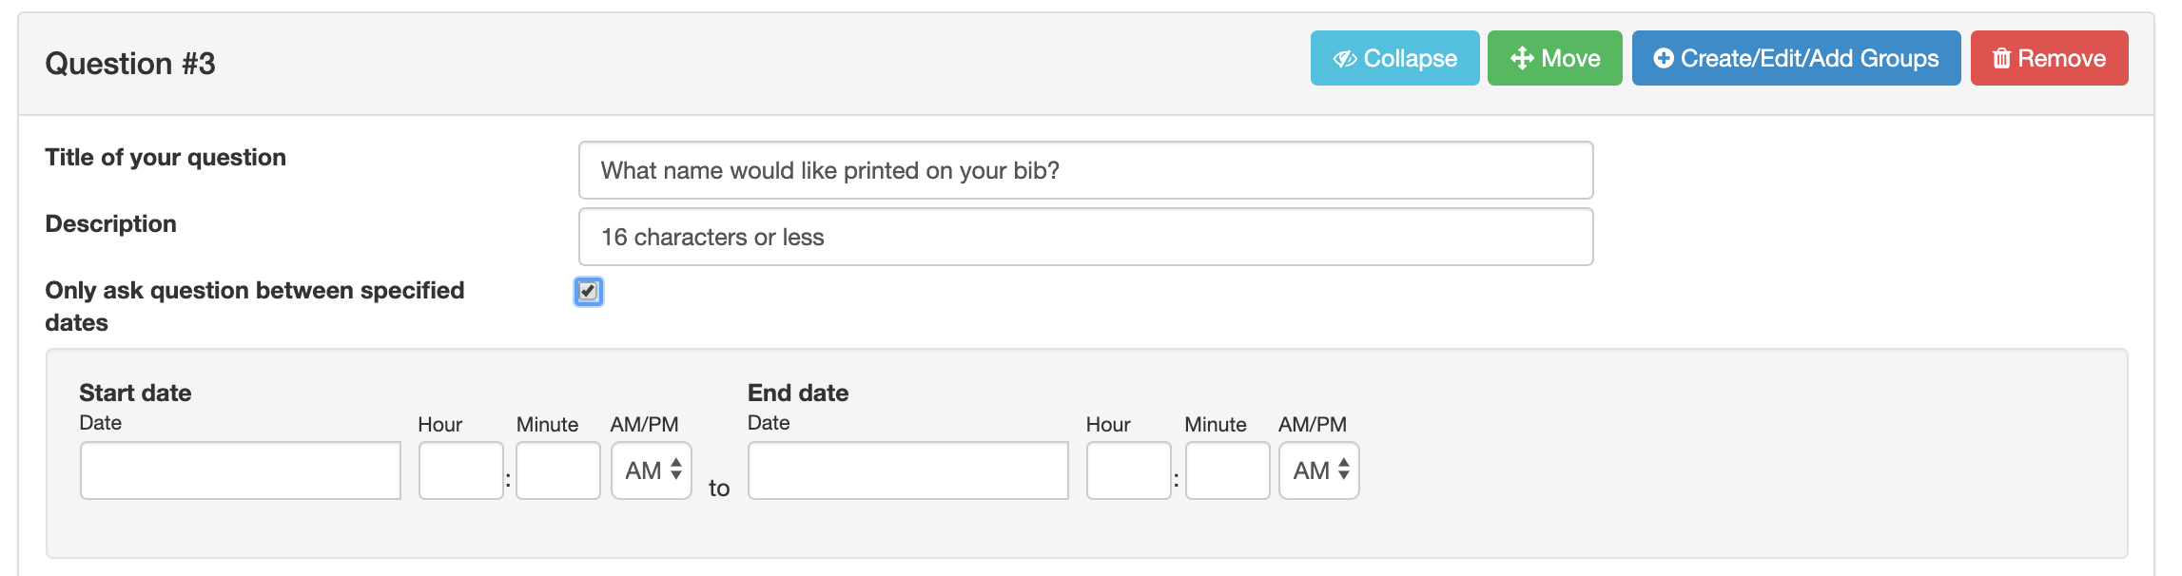
Task: Open the Start date AM/PM dropdown
Action: coord(652,470)
